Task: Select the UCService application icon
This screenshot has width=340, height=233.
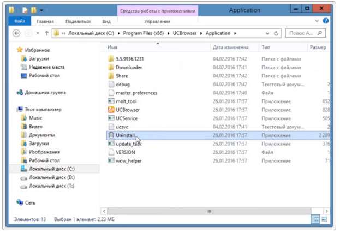Action: 111,118
